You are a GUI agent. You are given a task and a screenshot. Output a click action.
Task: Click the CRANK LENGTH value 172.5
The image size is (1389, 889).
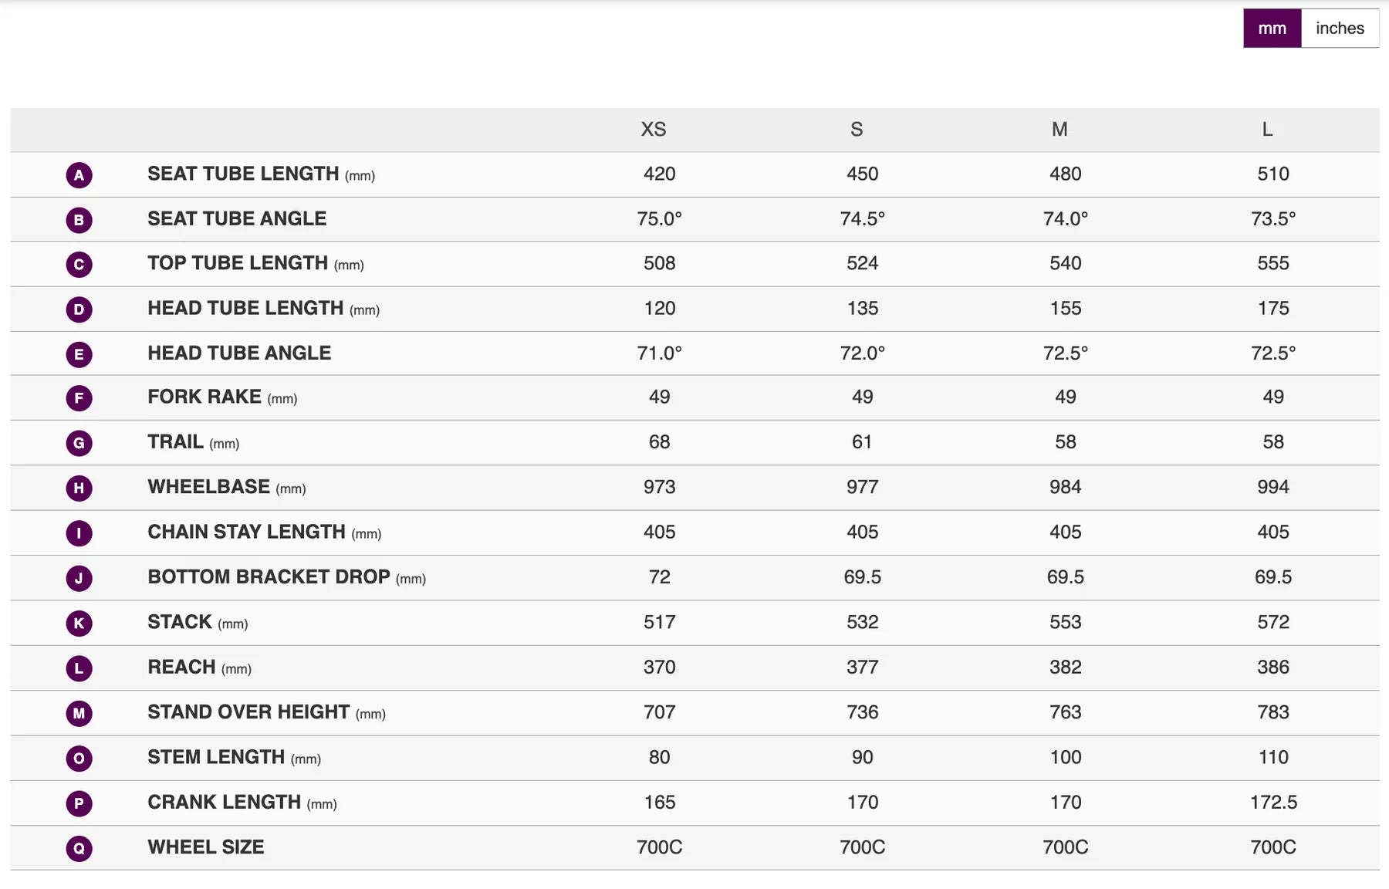[1273, 803]
